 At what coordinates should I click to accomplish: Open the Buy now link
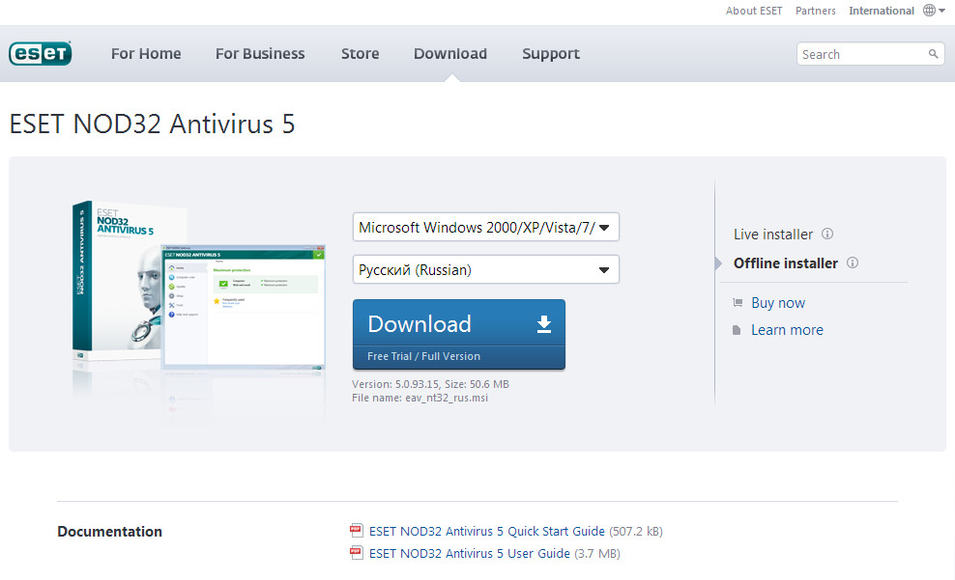[778, 303]
